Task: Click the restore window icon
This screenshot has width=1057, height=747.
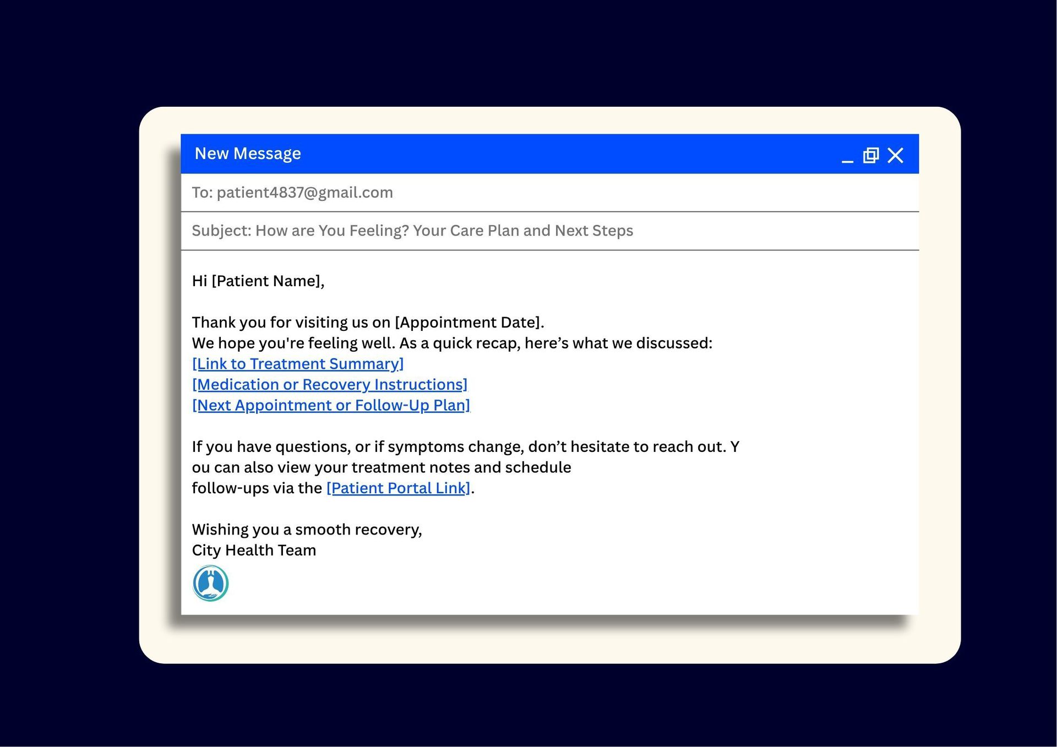Action: 871,155
